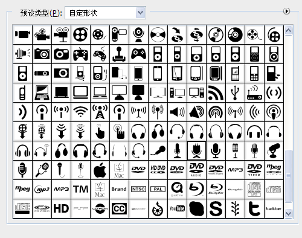Screen dimensions: 302x238
Task: Select the TM trademark shape
Action: (80, 189)
